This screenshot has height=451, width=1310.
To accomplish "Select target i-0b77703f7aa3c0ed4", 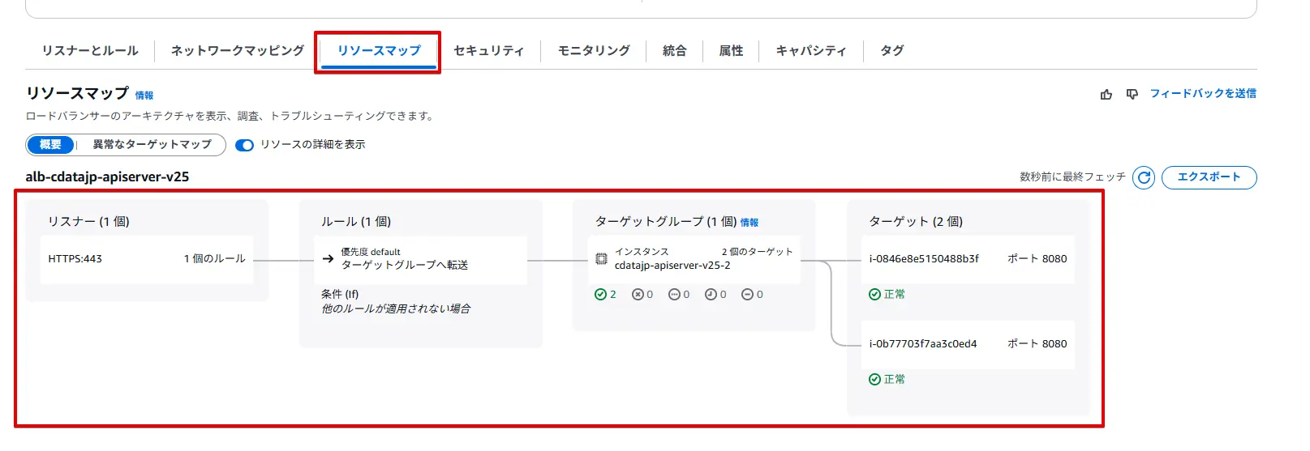I will pyautogui.click(x=923, y=344).
